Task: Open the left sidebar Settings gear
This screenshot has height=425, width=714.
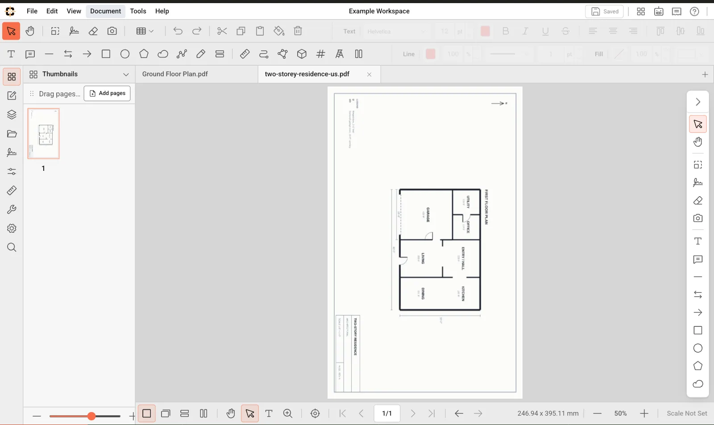Action: click(12, 228)
